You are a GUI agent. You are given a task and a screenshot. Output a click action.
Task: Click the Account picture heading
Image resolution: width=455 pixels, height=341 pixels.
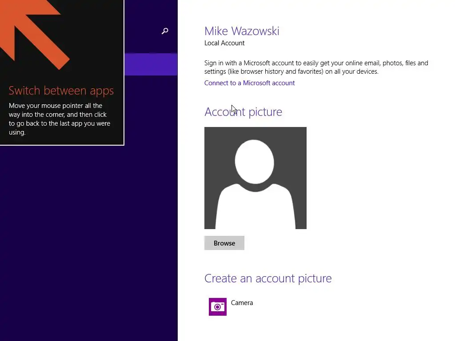click(243, 111)
